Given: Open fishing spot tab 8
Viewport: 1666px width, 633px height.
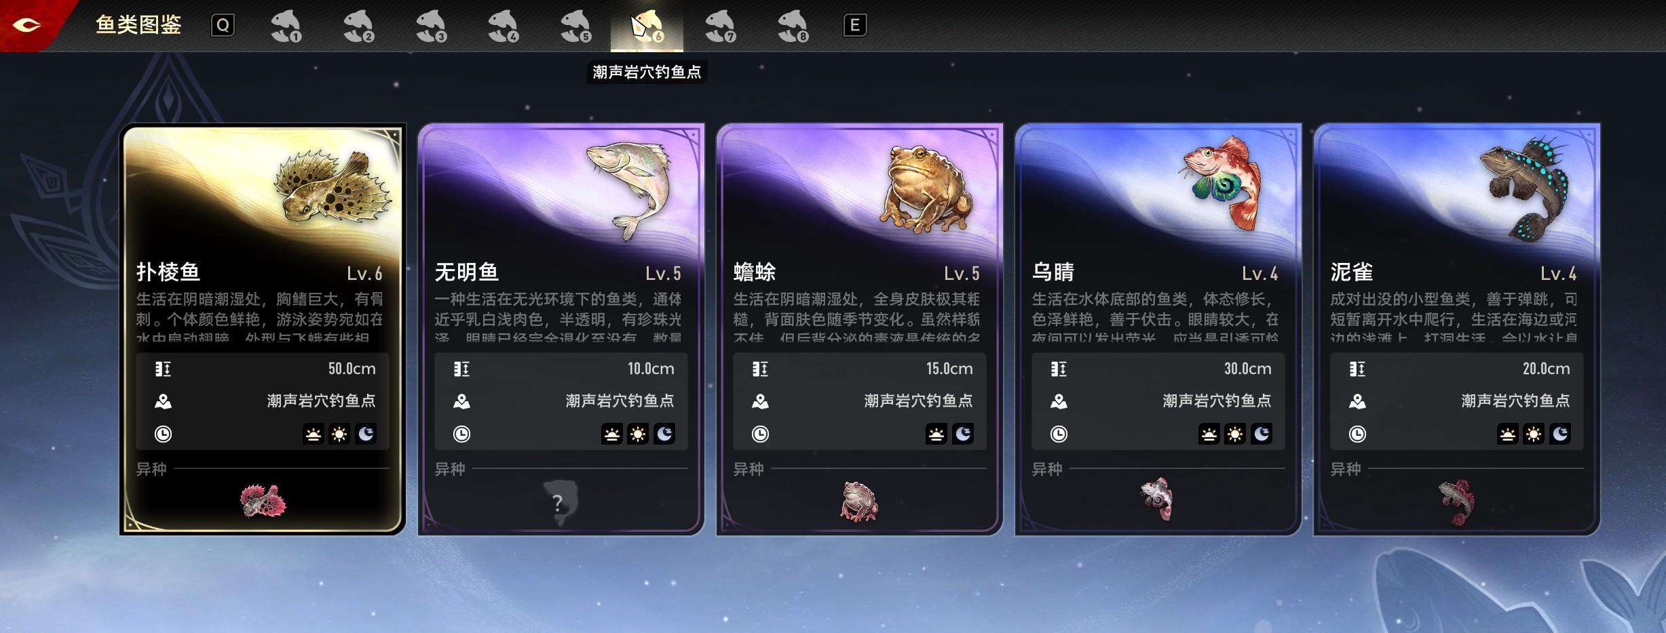Looking at the screenshot, I should (x=793, y=26).
